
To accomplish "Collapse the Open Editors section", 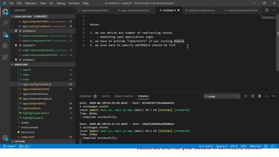I will click(43, 17).
